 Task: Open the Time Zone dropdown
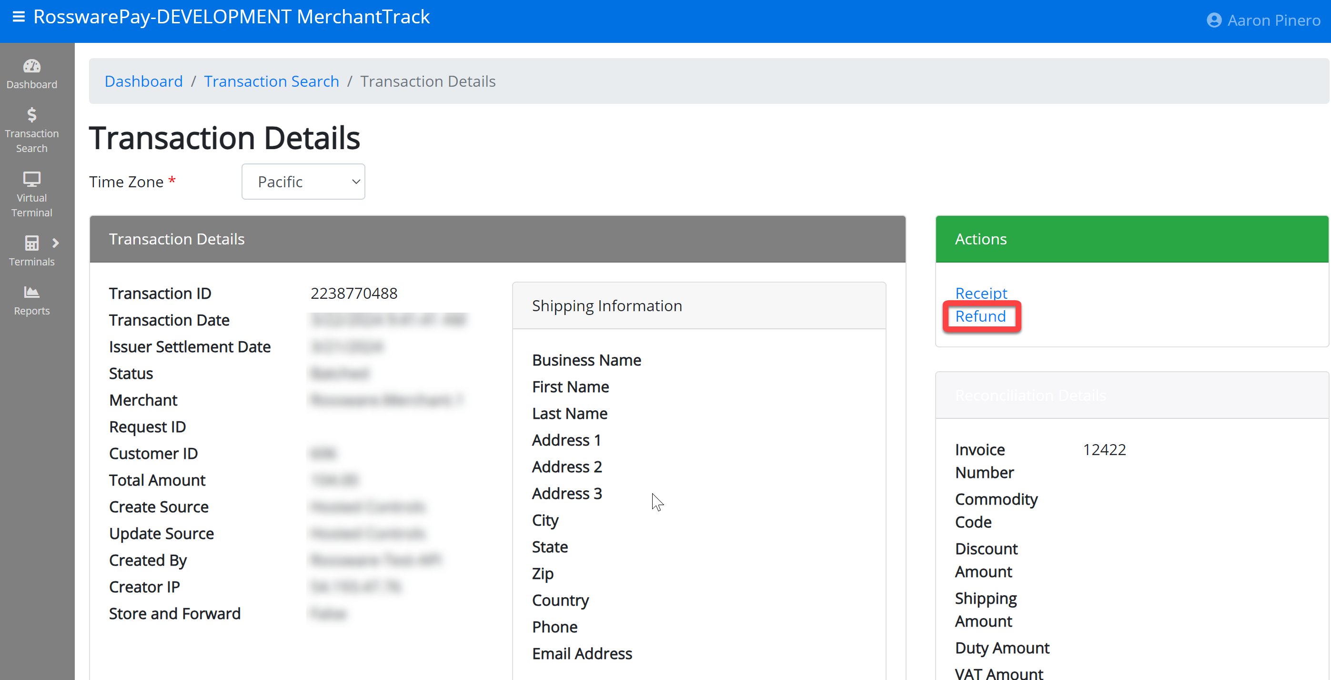[x=303, y=182]
